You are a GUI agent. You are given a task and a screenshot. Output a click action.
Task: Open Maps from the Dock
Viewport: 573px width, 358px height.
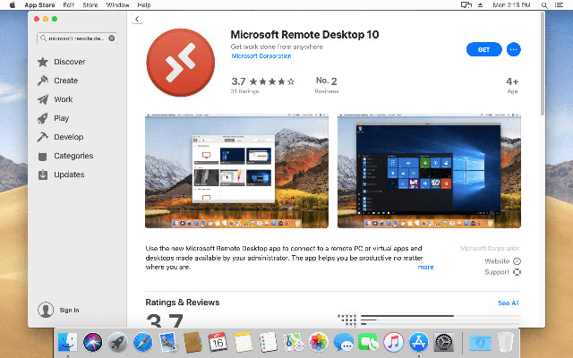coord(293,342)
